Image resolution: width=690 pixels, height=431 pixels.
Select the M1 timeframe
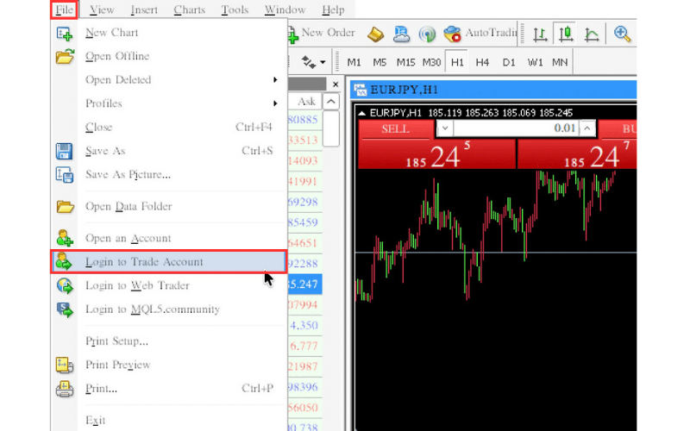pyautogui.click(x=354, y=62)
